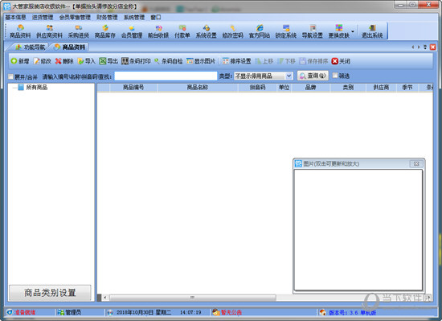
Task: Open 采购进货 toolbar icon
Action: [x=79, y=31]
